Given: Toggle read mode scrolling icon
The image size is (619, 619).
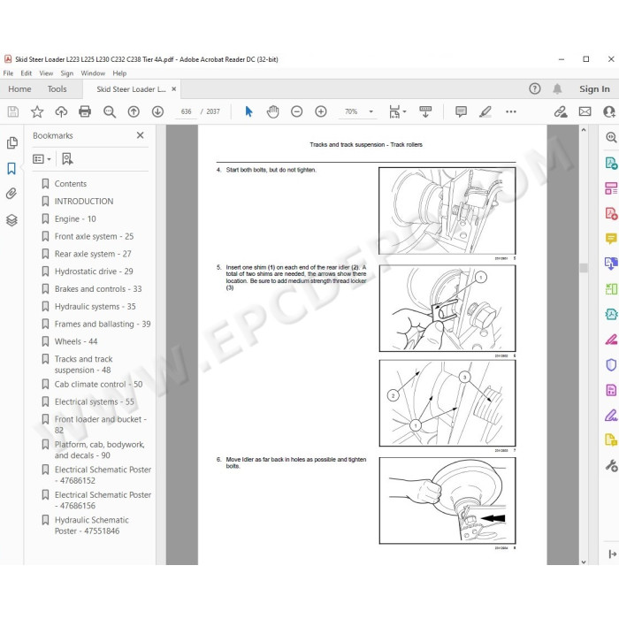Looking at the screenshot, I should coord(425,111).
